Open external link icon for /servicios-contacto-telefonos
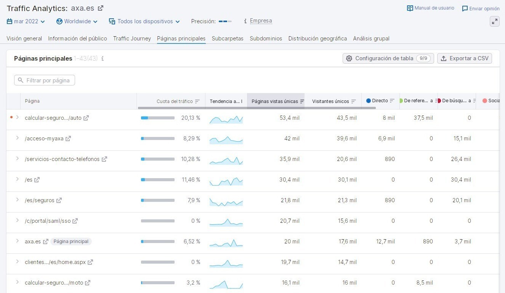505x293 pixels. [x=104, y=159]
